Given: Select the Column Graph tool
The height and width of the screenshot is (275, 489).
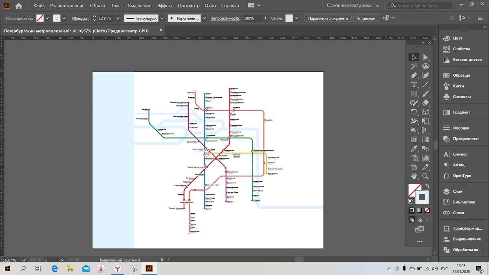Looking at the screenshot, I should pyautogui.click(x=425, y=158).
